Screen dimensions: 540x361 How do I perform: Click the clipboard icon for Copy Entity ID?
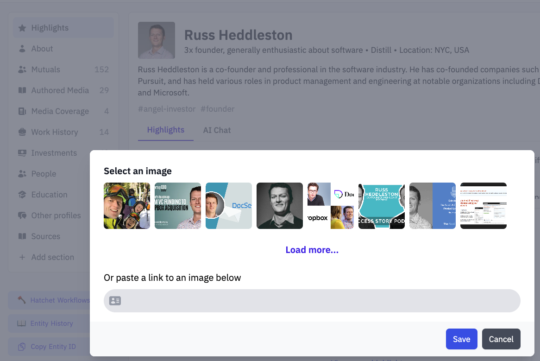coord(22,347)
